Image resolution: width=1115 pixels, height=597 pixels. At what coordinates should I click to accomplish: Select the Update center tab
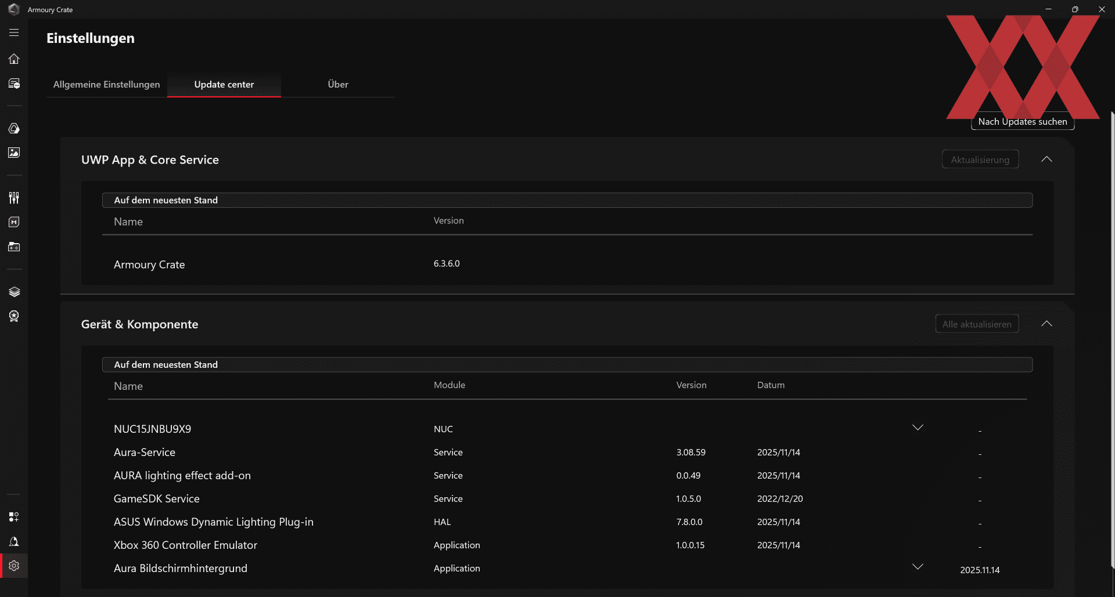(224, 84)
